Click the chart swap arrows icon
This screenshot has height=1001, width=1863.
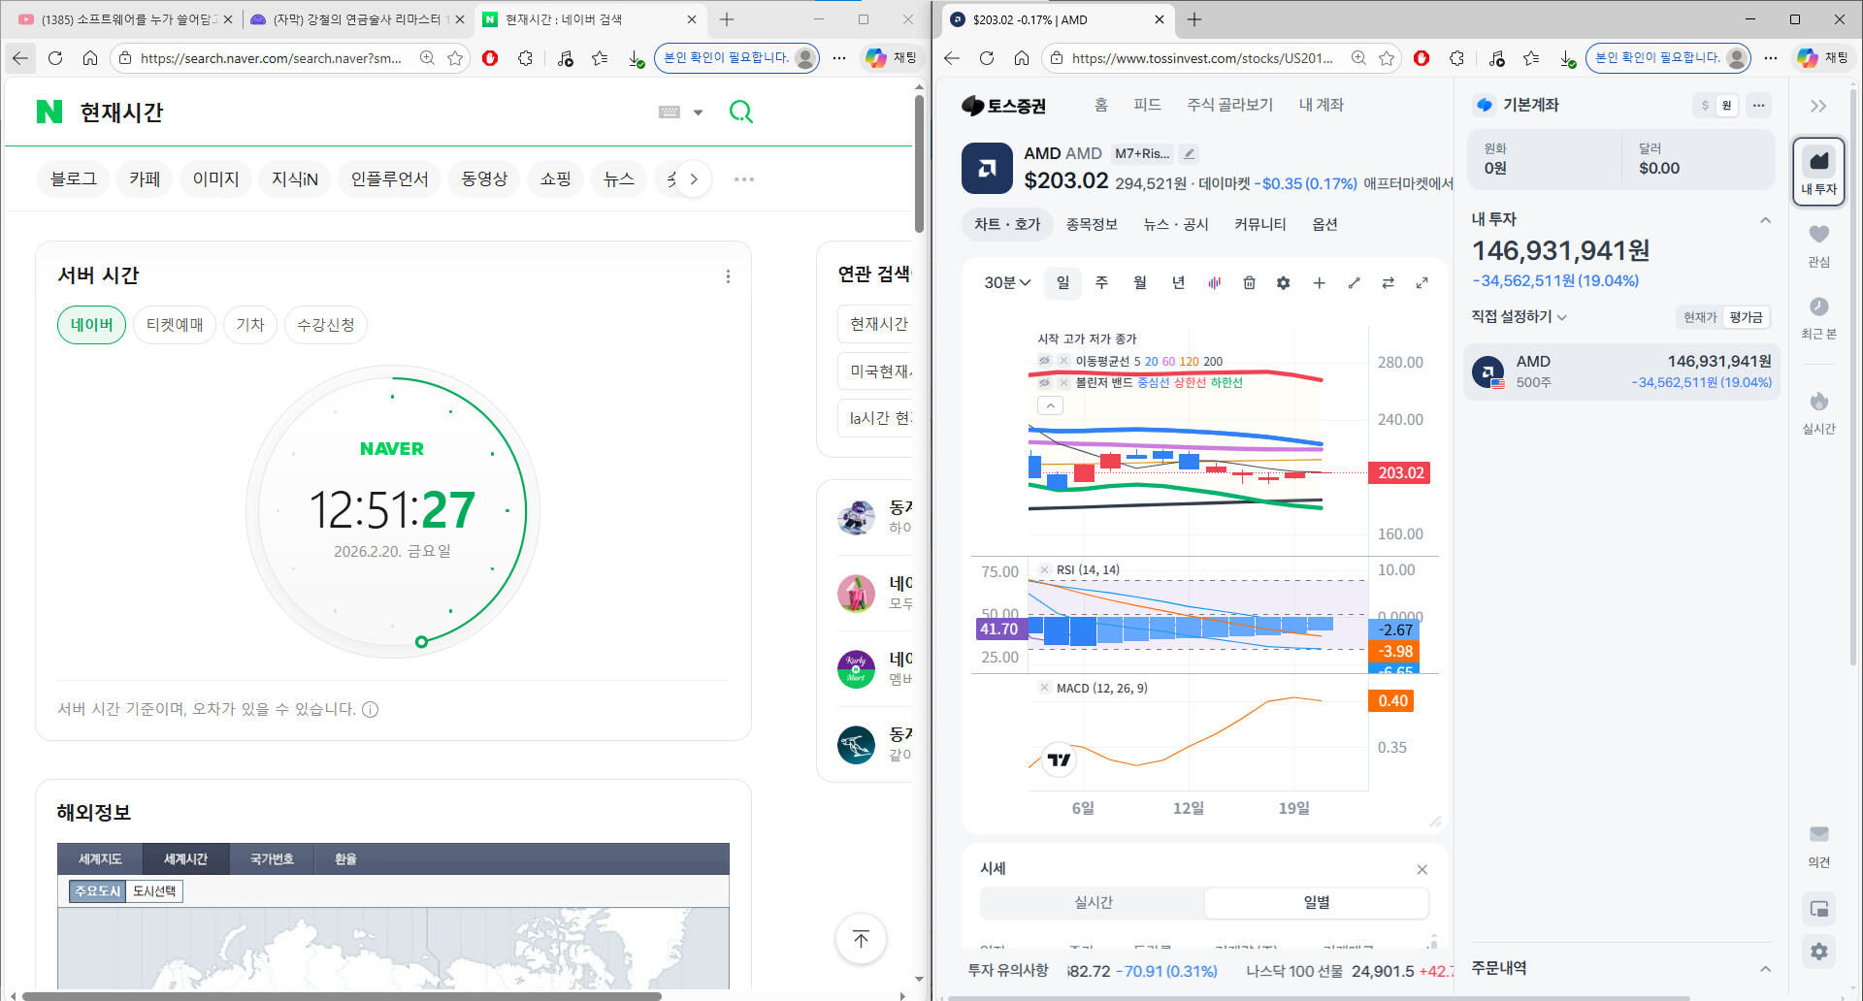pyautogui.click(x=1389, y=283)
